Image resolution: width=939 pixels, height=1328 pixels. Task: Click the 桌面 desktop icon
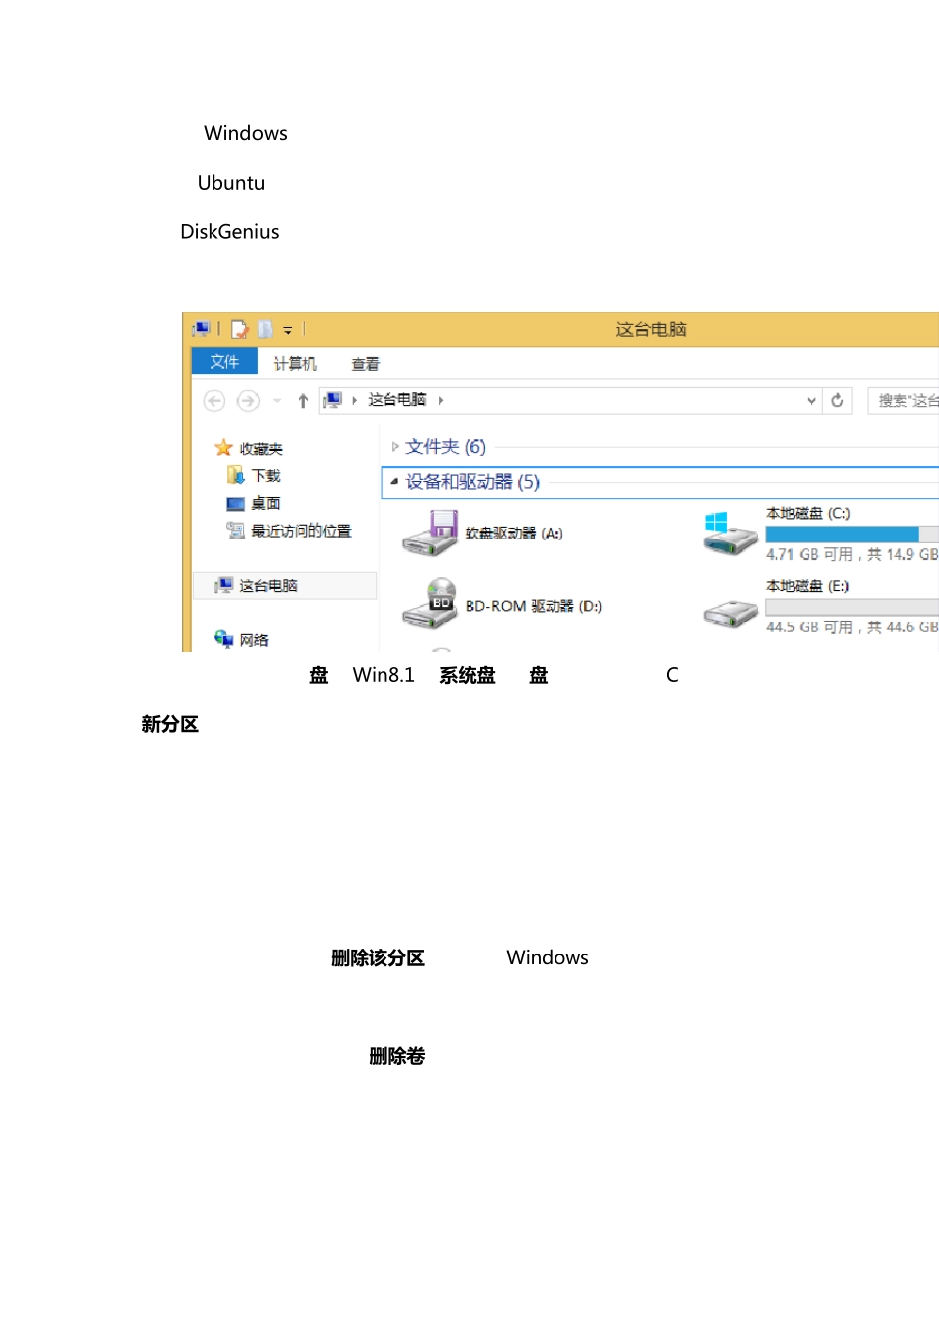[x=235, y=503]
